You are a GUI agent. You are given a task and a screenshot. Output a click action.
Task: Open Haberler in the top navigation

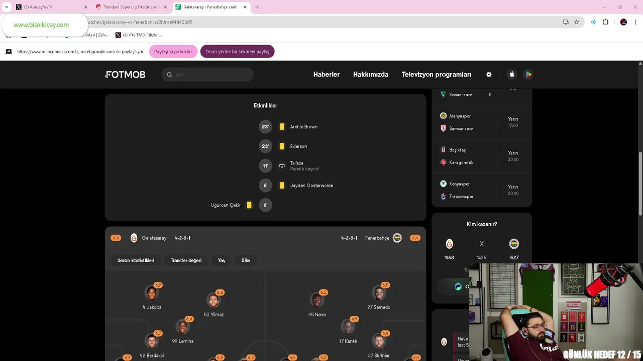click(327, 74)
